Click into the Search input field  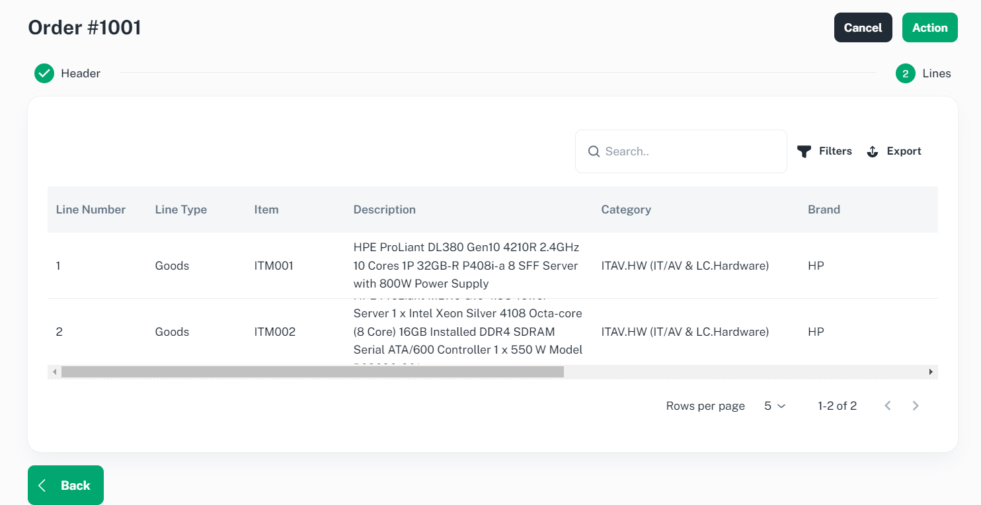tap(687, 151)
